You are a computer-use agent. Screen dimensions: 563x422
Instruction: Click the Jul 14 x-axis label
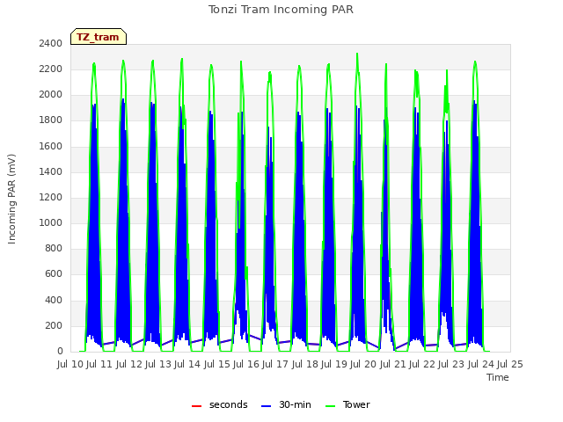pos(187,365)
